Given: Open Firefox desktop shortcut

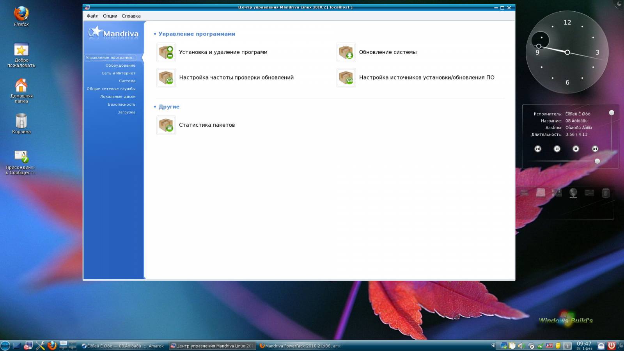Looking at the screenshot, I should tap(21, 16).
